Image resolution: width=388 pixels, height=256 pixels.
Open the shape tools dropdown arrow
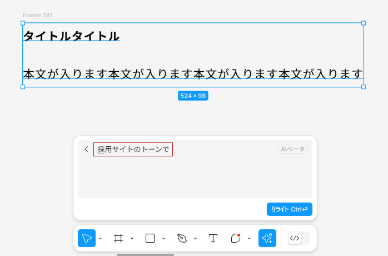tap(164, 238)
